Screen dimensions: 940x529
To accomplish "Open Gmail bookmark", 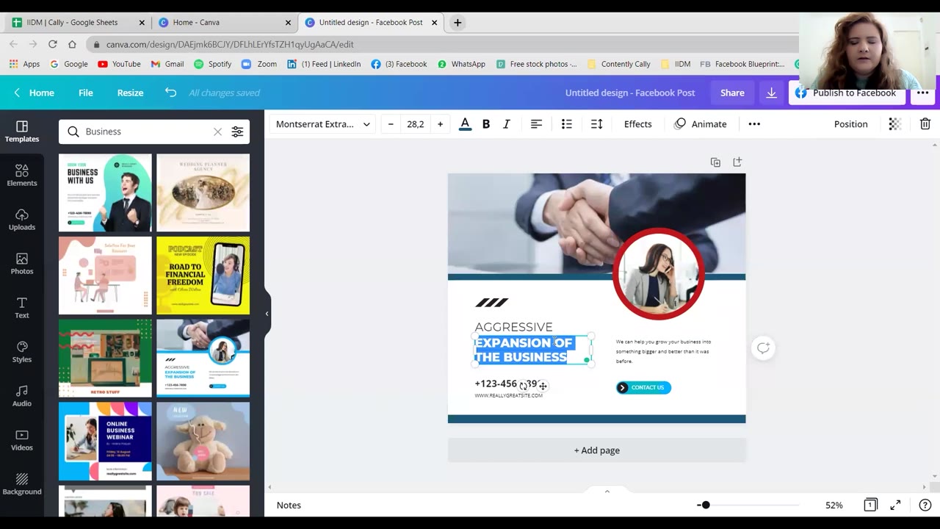I will [x=167, y=64].
